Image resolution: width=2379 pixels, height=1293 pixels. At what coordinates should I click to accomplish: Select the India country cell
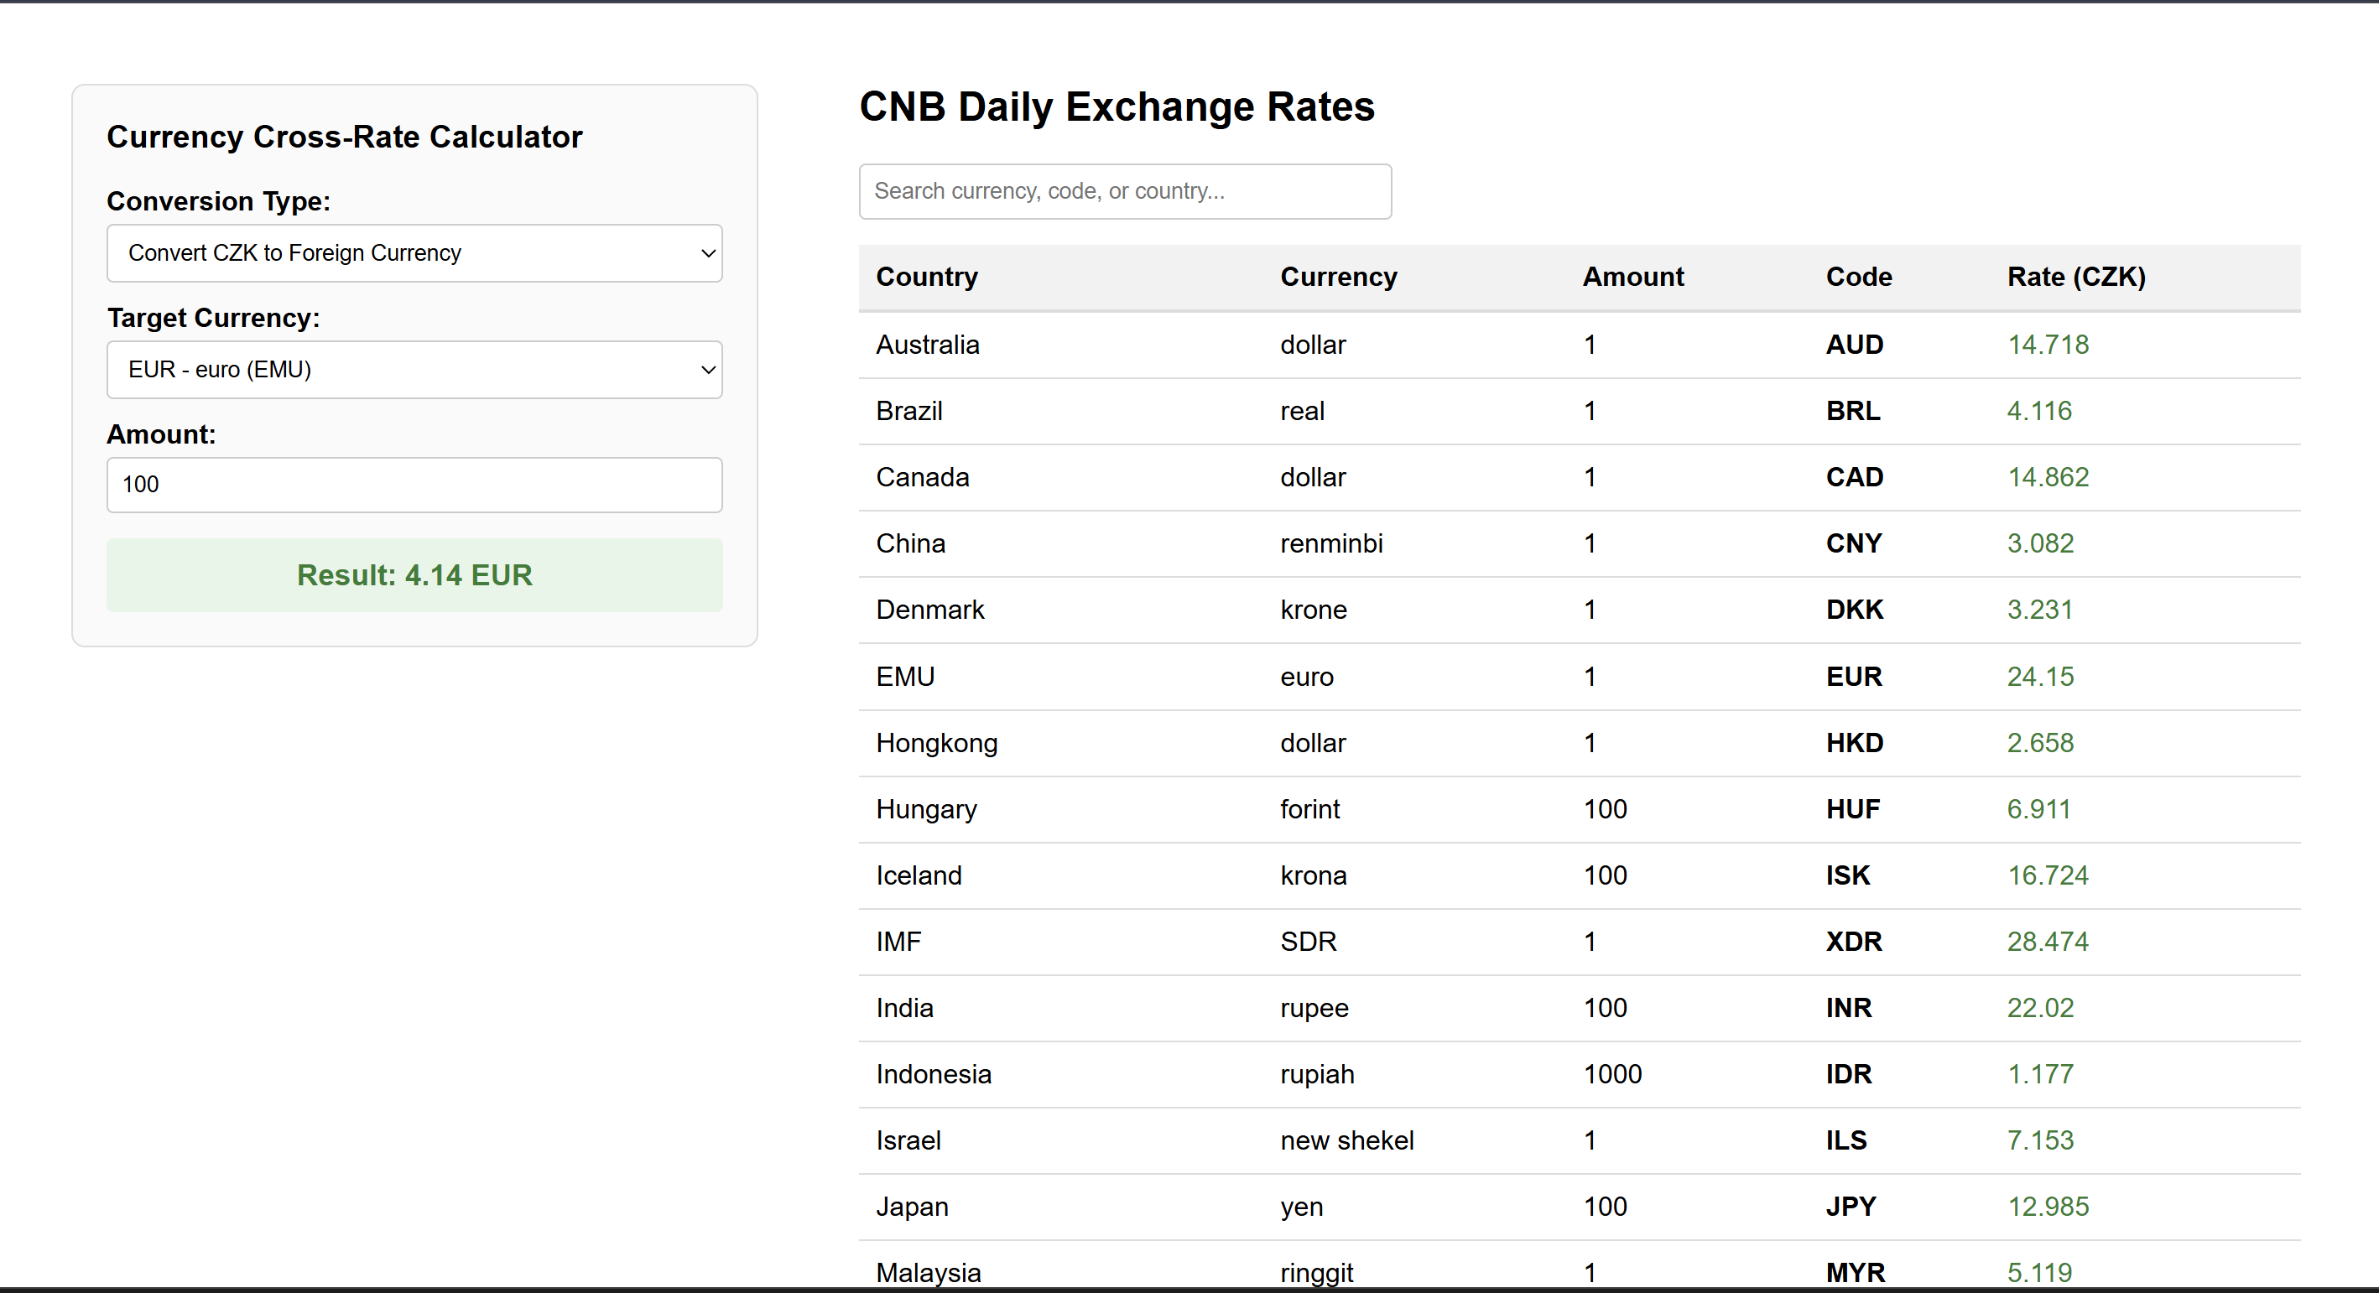[x=904, y=1009]
